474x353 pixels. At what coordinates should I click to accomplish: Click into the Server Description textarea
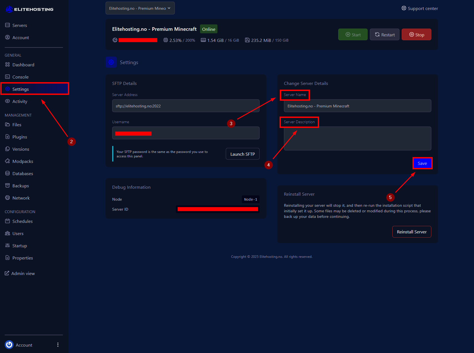point(357,138)
